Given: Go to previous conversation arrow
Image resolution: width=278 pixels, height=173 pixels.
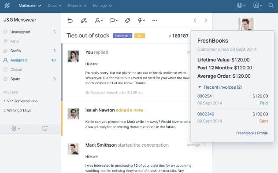Looking at the screenshot, I should (195, 21).
